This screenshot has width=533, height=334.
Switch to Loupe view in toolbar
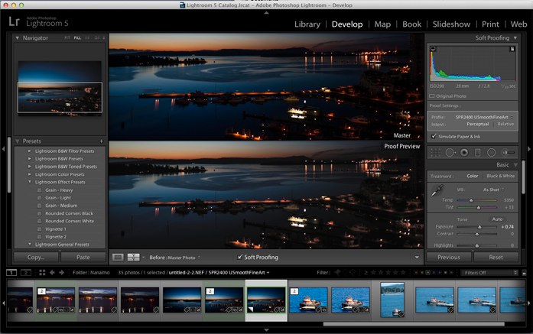click(118, 258)
